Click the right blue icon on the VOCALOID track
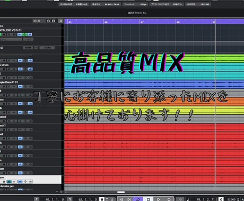 tap(30, 34)
